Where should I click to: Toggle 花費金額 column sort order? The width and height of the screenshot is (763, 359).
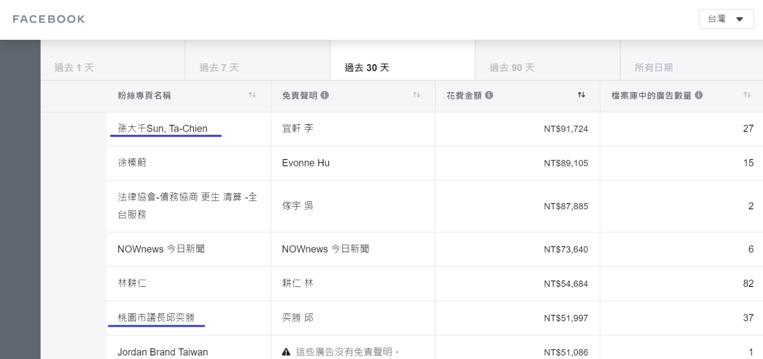[581, 95]
